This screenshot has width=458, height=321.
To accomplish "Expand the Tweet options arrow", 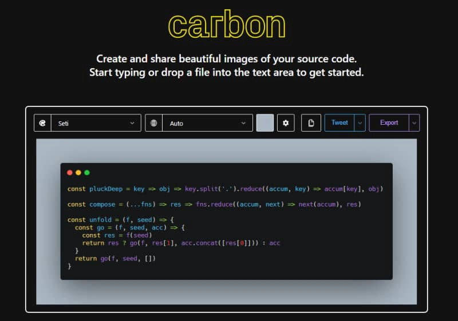I will 360,123.
